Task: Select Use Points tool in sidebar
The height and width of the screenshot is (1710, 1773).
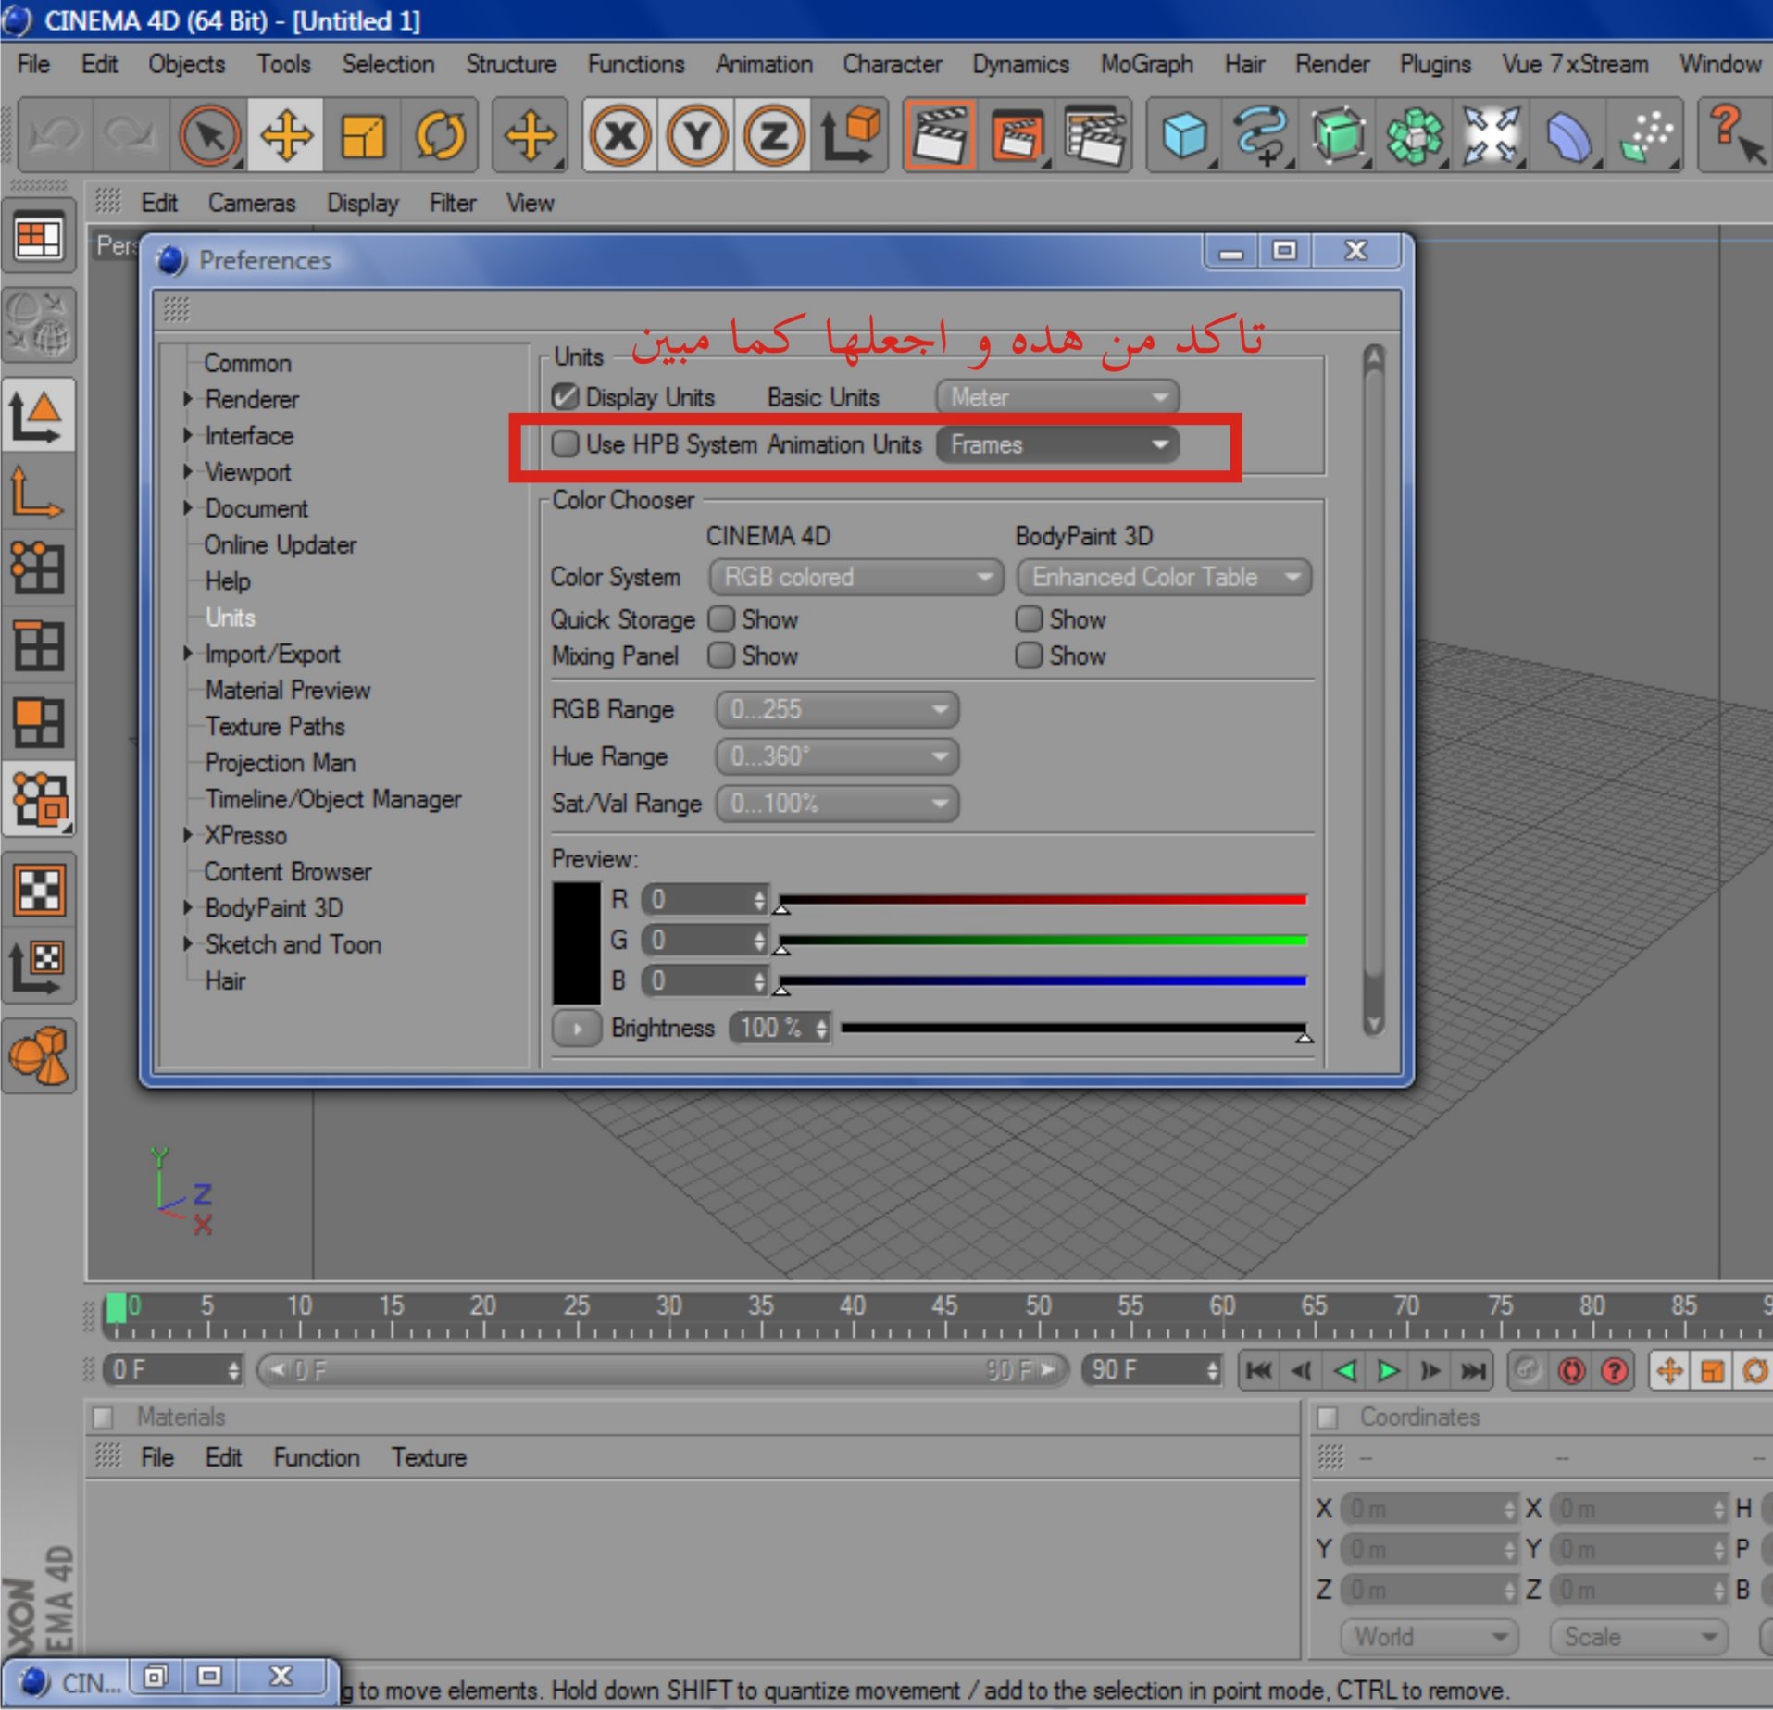Action: pyautogui.click(x=38, y=568)
